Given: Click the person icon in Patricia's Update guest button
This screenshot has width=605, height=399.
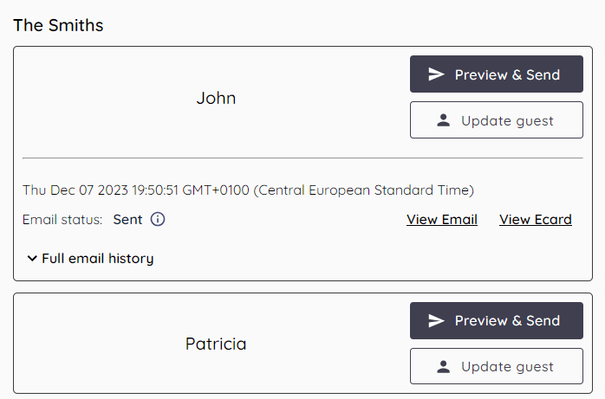Looking at the screenshot, I should pyautogui.click(x=444, y=366).
